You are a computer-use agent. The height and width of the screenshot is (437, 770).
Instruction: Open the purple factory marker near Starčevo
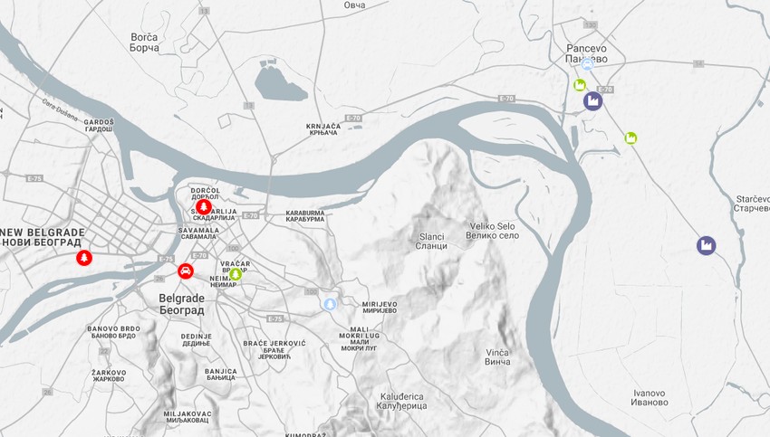707,245
